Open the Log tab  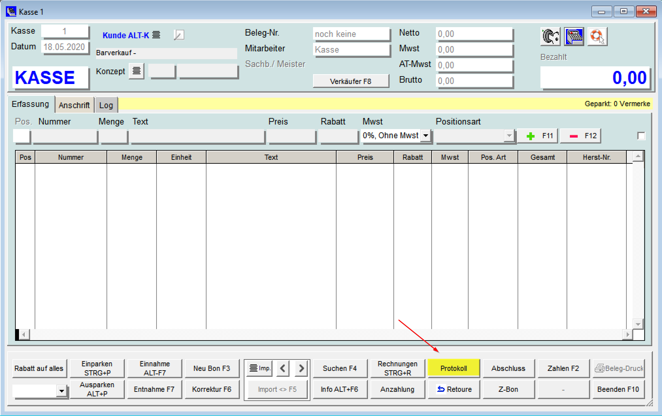[106, 105]
